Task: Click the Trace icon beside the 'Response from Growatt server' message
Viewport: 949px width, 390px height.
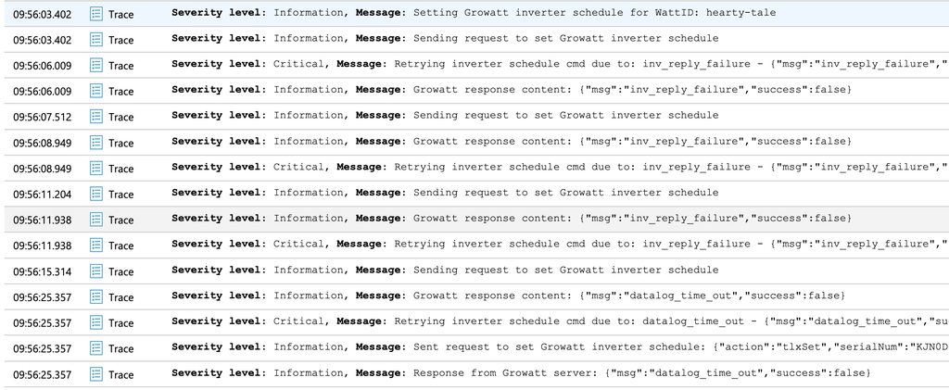Action: point(95,373)
